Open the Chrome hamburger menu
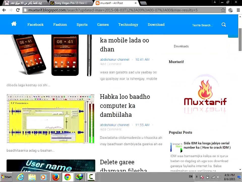This screenshot has height=182, width=242. 238,10
